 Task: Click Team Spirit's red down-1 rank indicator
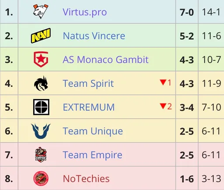coord(165,83)
